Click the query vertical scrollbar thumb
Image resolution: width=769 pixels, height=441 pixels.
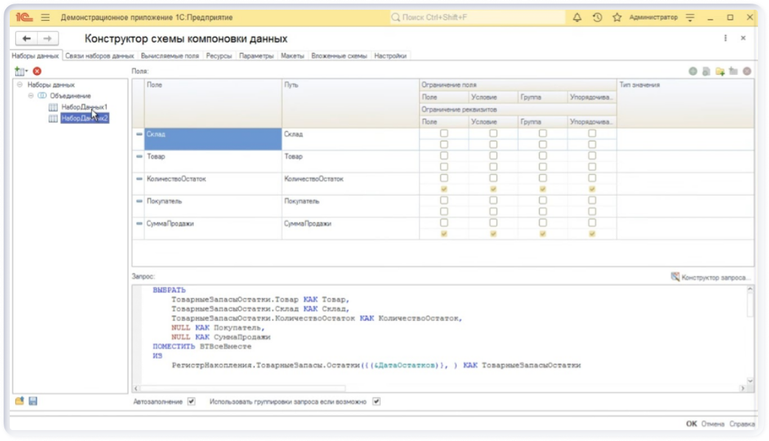coord(750,305)
